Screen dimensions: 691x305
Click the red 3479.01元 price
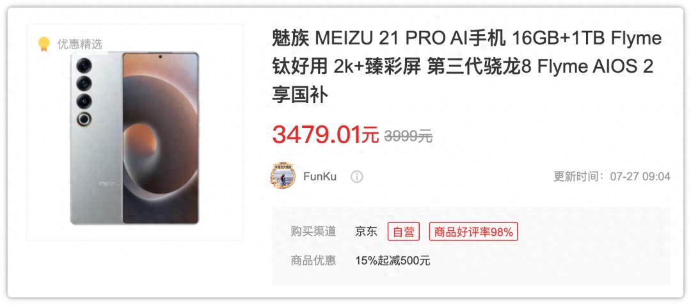(325, 135)
